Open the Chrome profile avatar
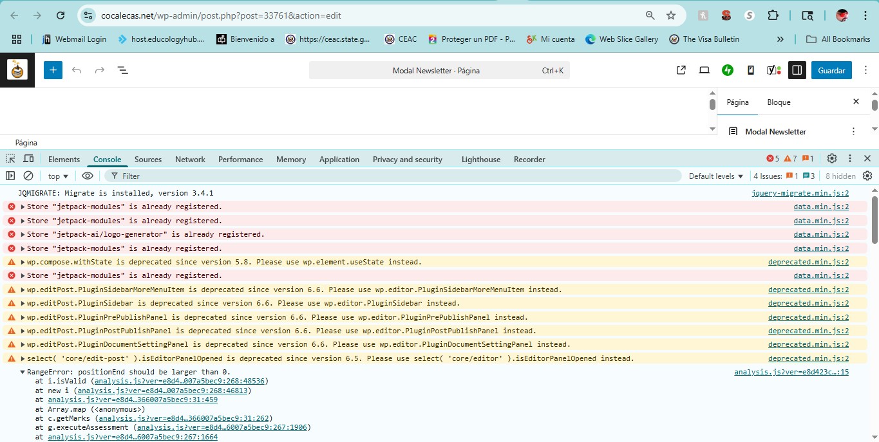The height and width of the screenshot is (442, 879). (x=842, y=15)
